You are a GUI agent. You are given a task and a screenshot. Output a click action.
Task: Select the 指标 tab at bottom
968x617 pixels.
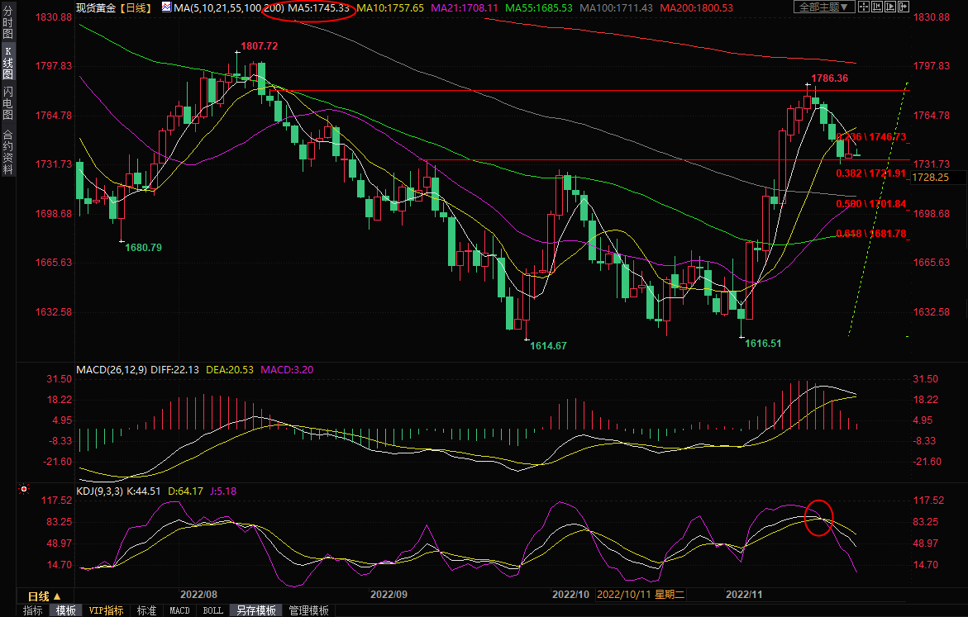[33, 610]
